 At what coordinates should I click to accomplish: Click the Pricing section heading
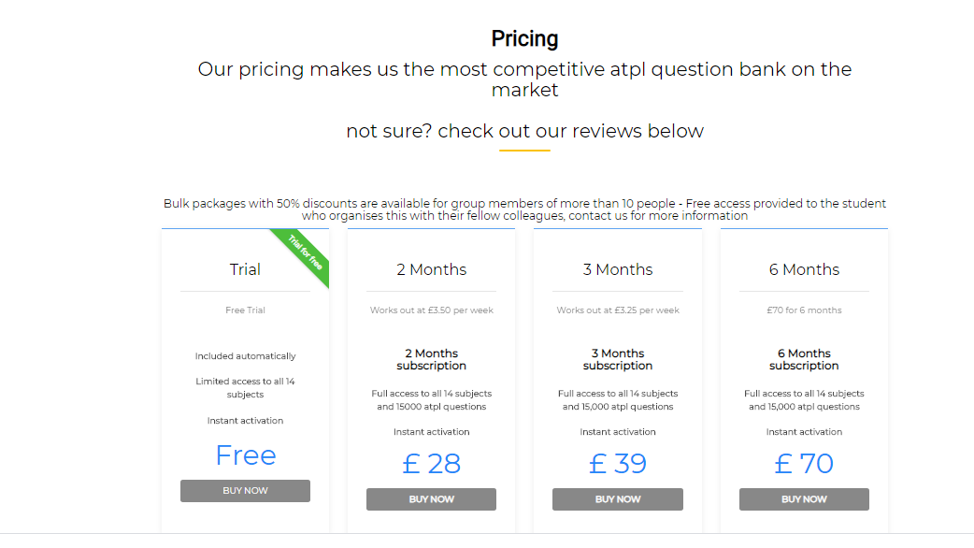(524, 39)
